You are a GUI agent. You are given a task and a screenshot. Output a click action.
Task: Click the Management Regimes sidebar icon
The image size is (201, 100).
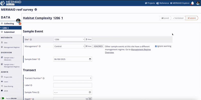click(2, 47)
